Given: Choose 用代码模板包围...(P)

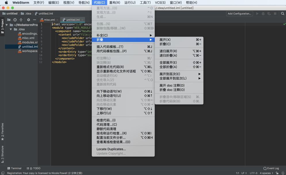Looking at the screenshot, I should pyautogui.click(x=123, y=51).
